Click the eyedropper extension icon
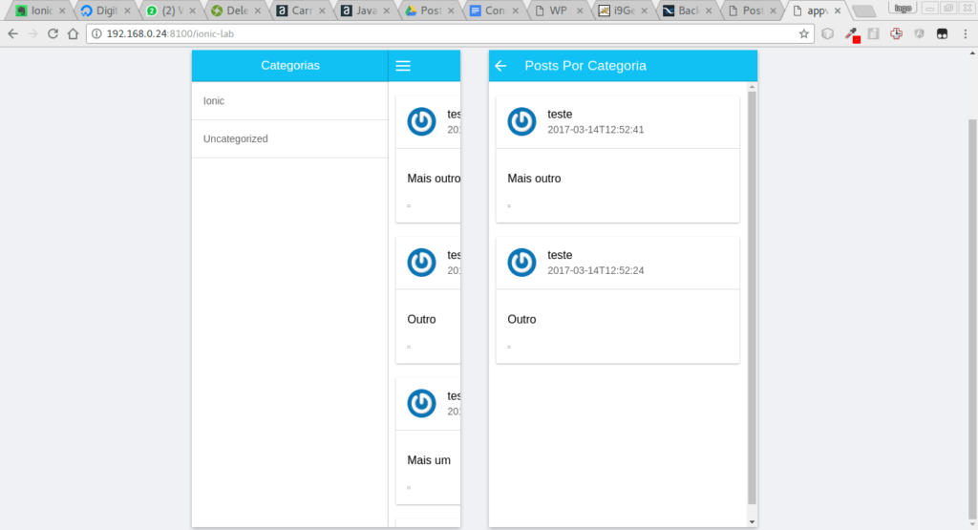The image size is (978, 530). coord(850,33)
